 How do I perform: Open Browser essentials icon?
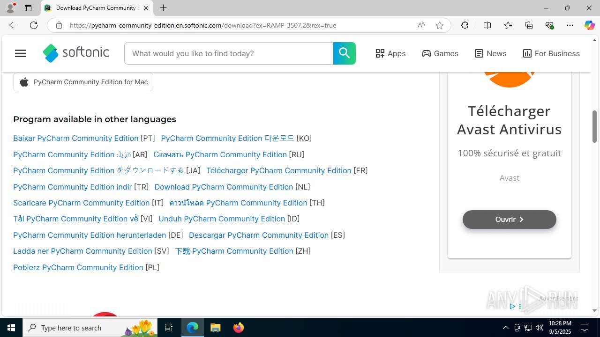550,25
